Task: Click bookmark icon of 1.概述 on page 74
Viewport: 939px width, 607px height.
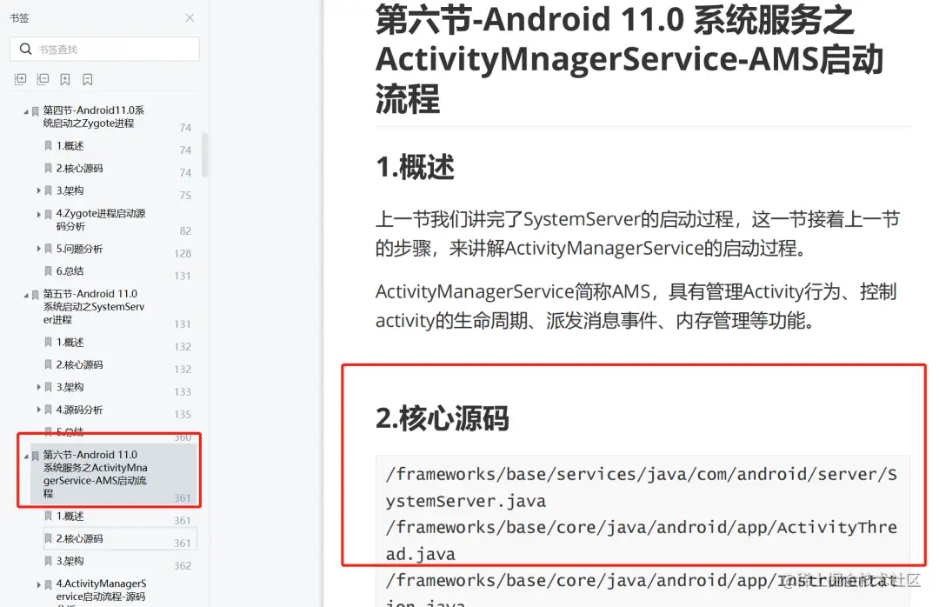Action: point(49,145)
